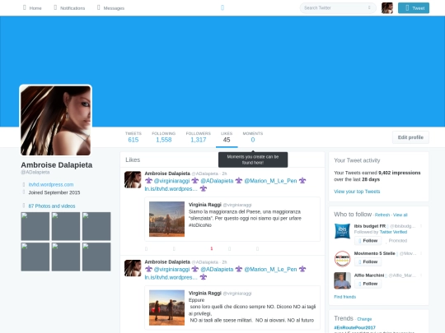Open the Followers tab showing 1,317
Viewport: 445px width, 333px height.
pyautogui.click(x=198, y=137)
